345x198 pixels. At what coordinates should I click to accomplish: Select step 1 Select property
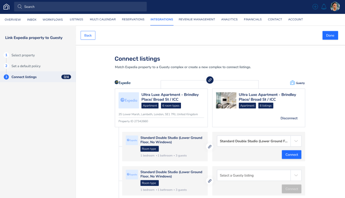point(23,55)
